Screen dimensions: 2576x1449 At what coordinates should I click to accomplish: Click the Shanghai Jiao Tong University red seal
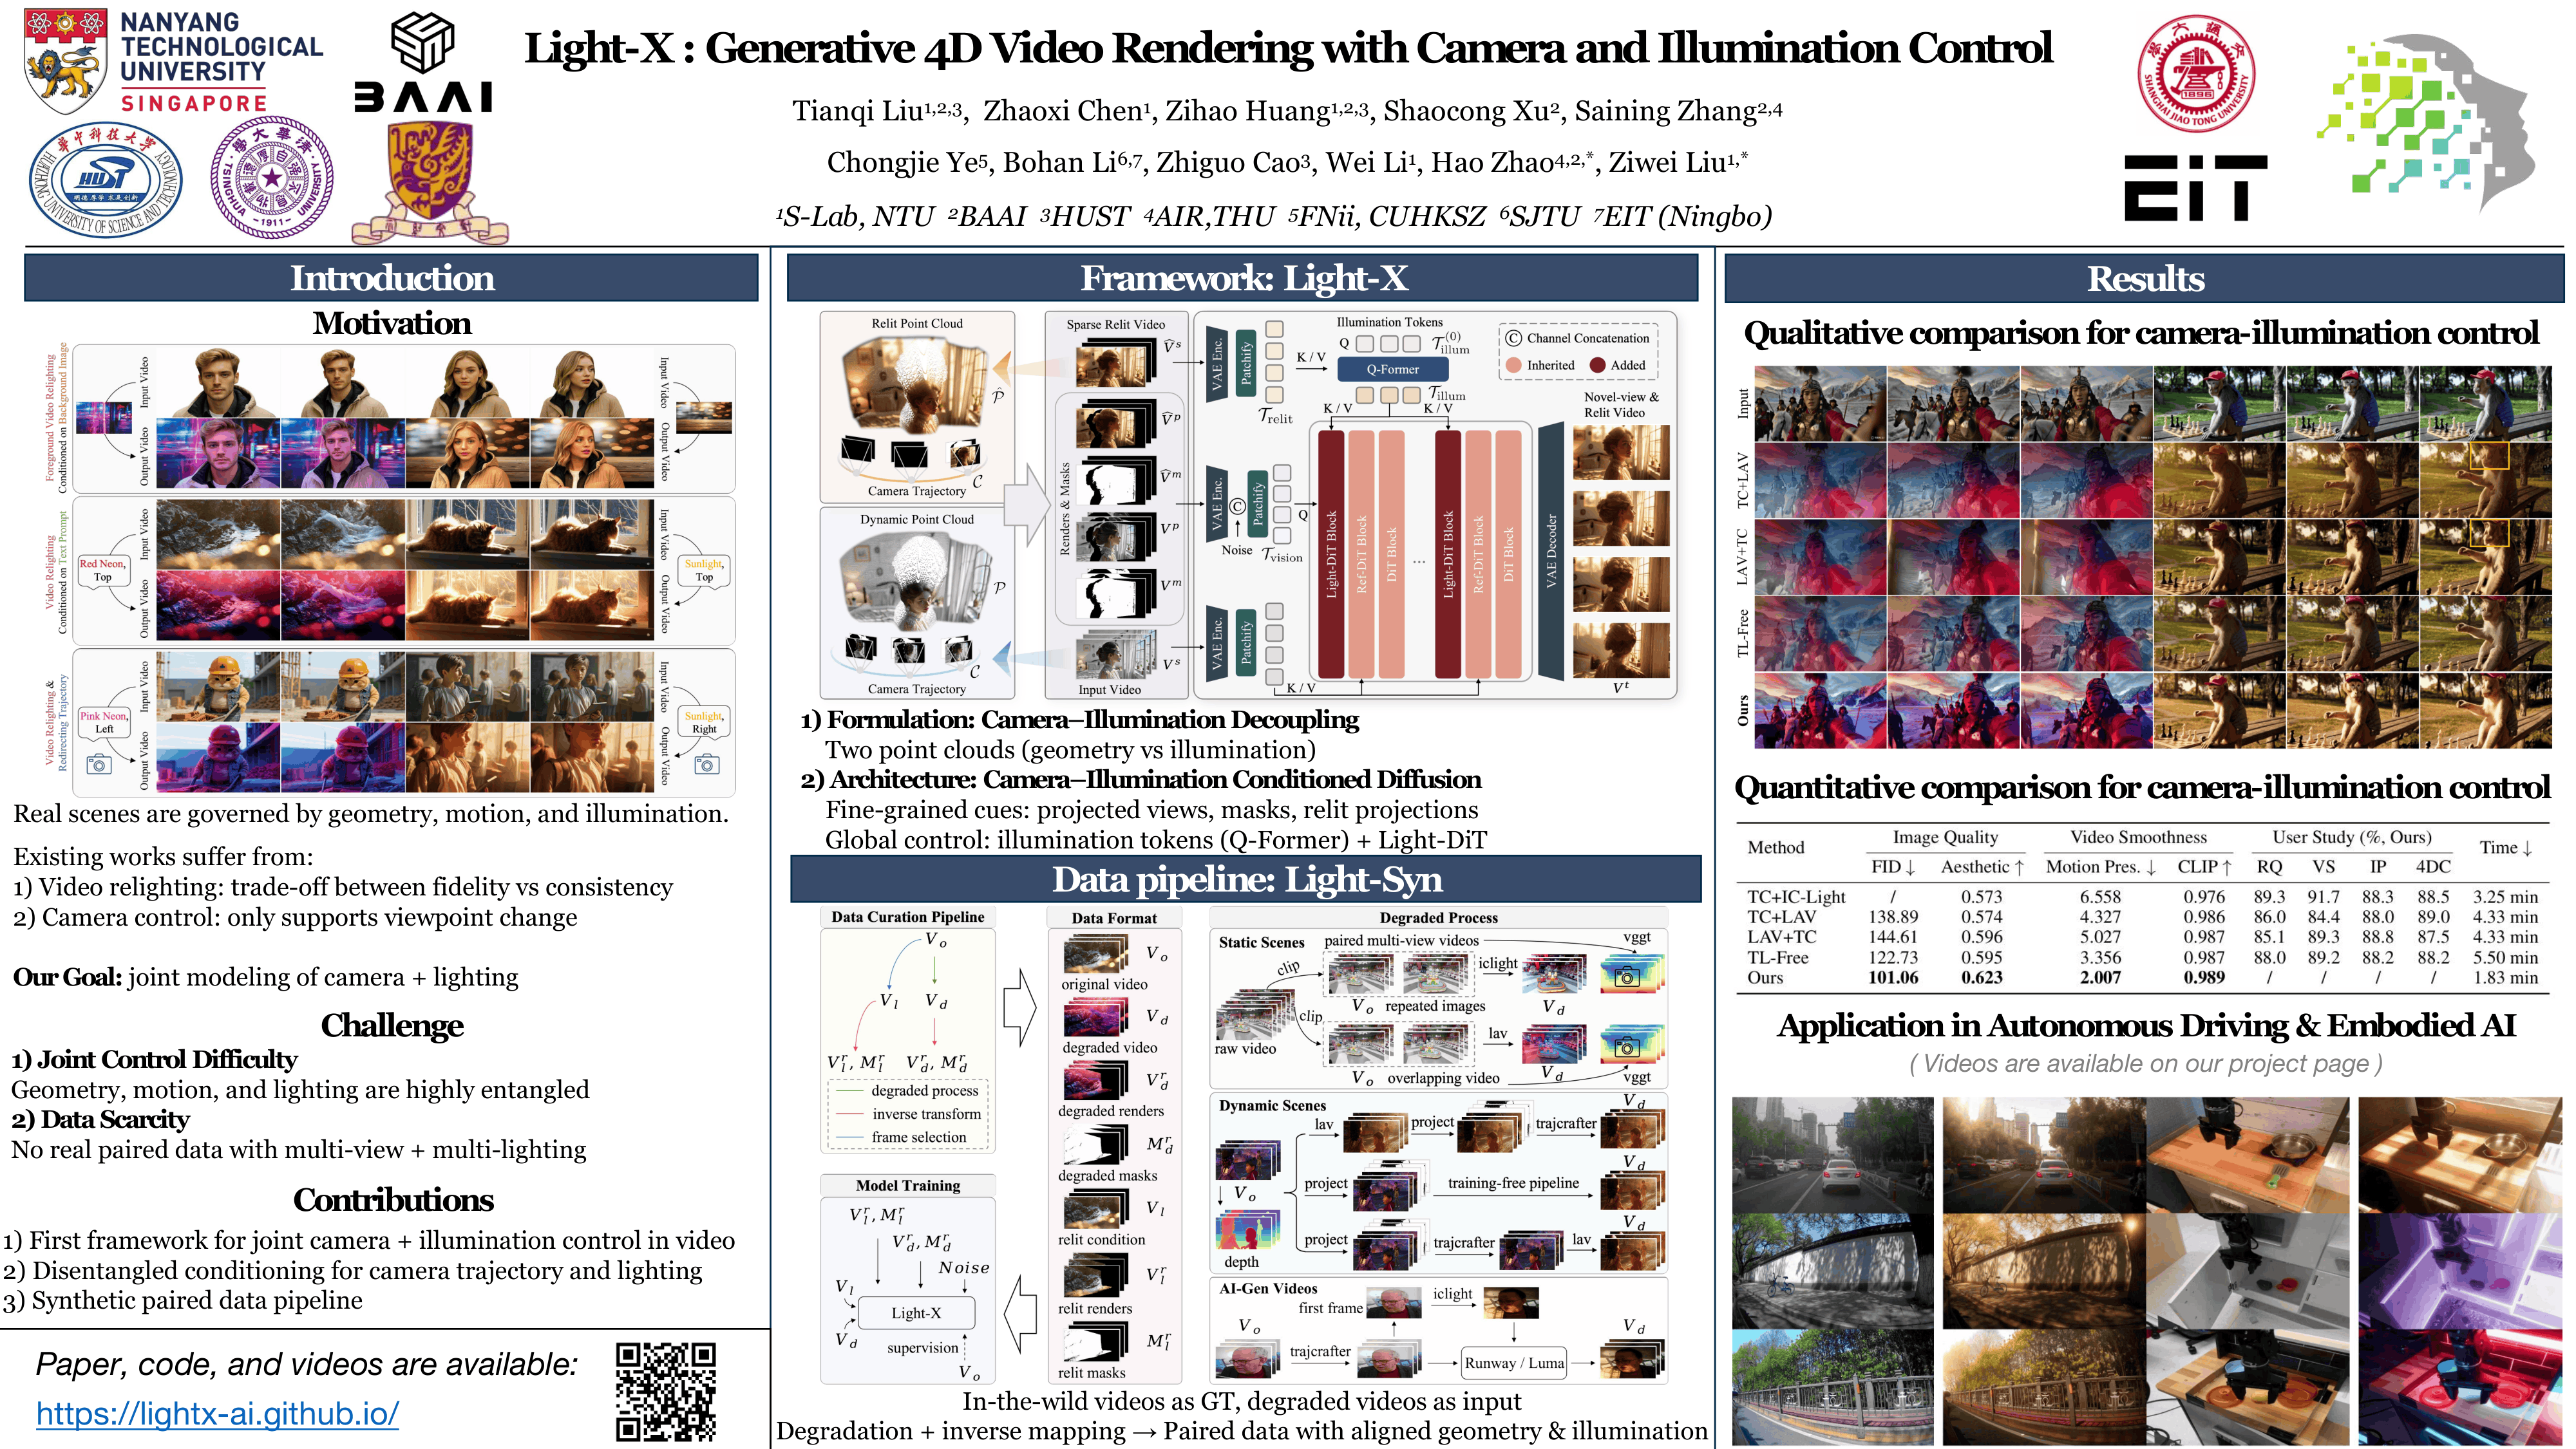coord(2196,73)
